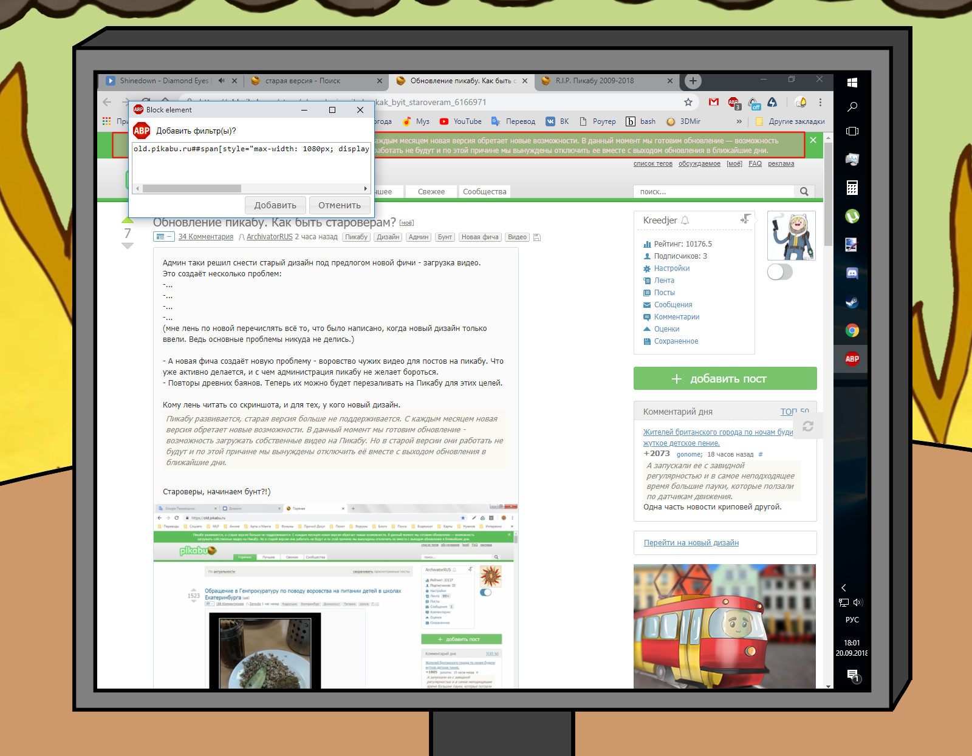972x756 pixels.
Task: Open the Сообщества section tab
Action: point(484,192)
